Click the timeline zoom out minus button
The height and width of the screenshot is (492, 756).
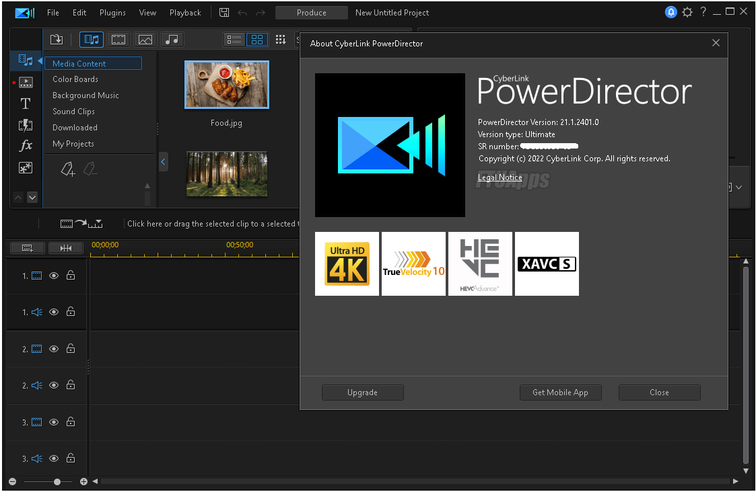[x=13, y=481]
